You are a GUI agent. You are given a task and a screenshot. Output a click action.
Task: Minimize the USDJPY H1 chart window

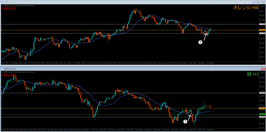254,69
